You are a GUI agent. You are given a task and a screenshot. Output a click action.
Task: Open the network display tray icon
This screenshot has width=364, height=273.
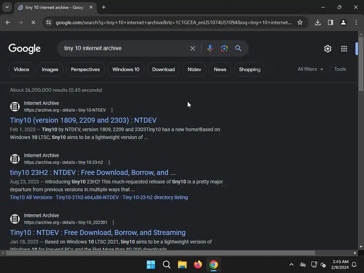pyautogui.click(x=314, y=264)
